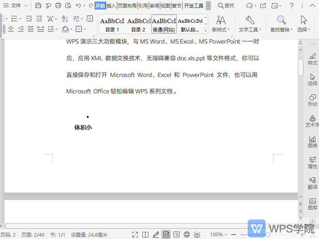The image size is (319, 239).
Task: Expand the 文件 menu dropdown
Action: pos(26,6)
